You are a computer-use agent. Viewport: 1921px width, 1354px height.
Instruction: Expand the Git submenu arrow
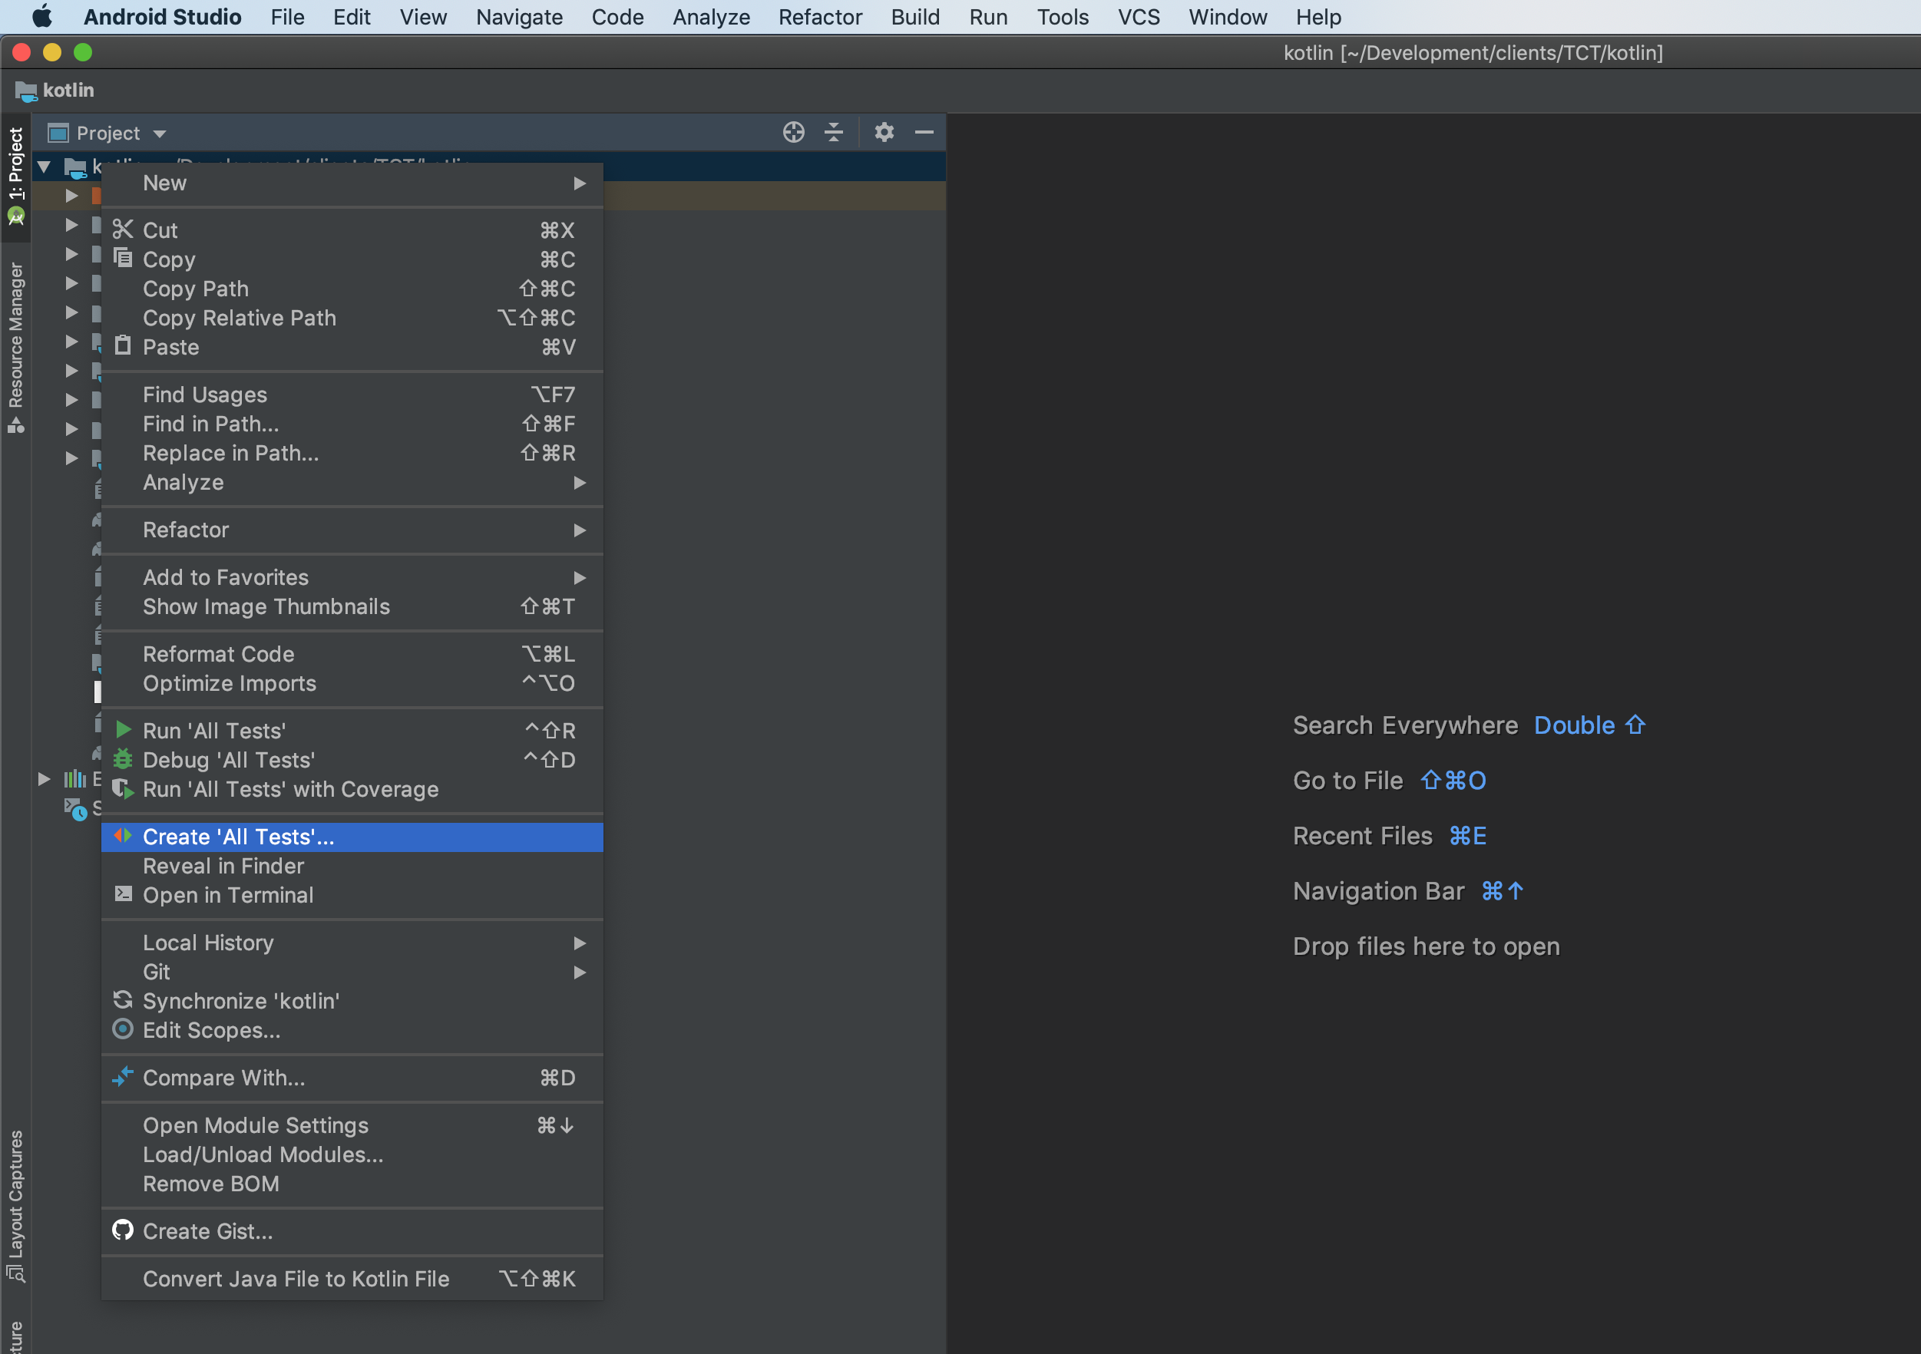580,973
